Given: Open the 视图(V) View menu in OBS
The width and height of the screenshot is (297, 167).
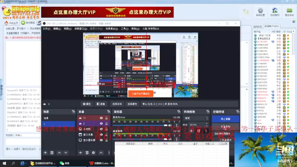Looking at the screenshot, I should point(68,29).
